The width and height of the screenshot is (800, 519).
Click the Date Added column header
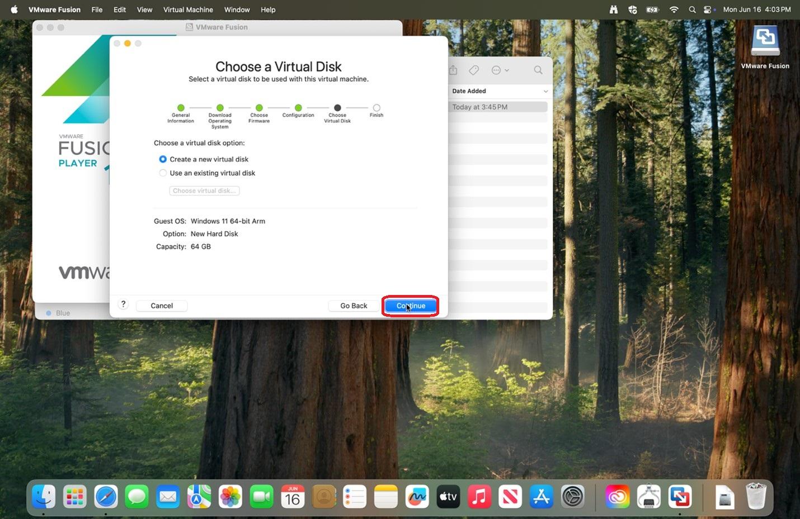coord(469,91)
